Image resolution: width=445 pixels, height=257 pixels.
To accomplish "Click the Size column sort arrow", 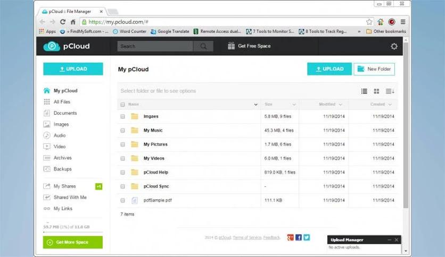I will 294,105.
